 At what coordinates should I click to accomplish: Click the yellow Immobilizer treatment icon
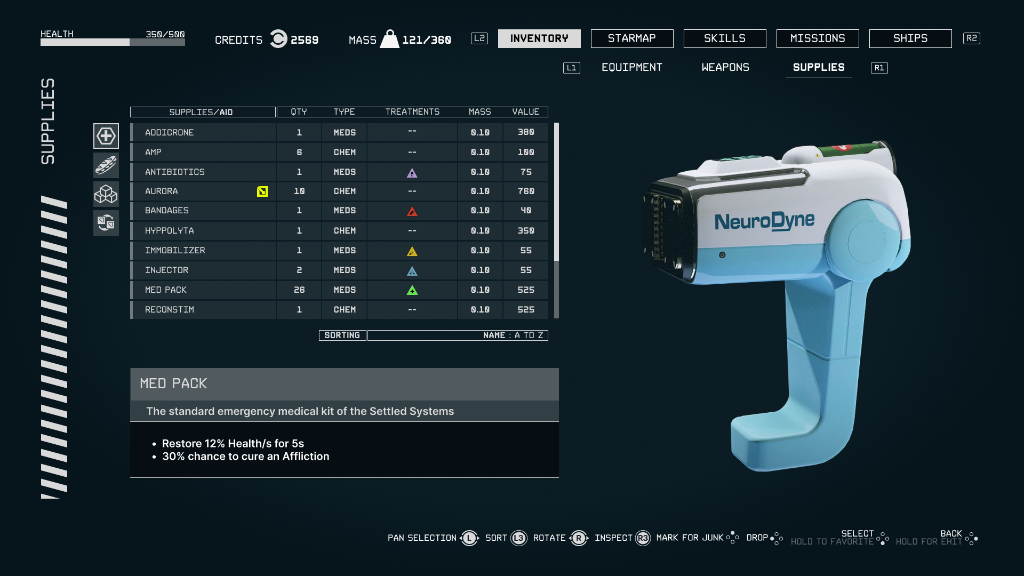coord(412,251)
